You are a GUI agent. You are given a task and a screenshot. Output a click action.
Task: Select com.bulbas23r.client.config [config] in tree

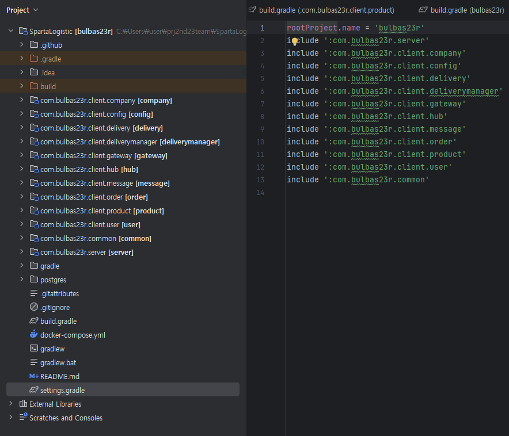pos(97,114)
